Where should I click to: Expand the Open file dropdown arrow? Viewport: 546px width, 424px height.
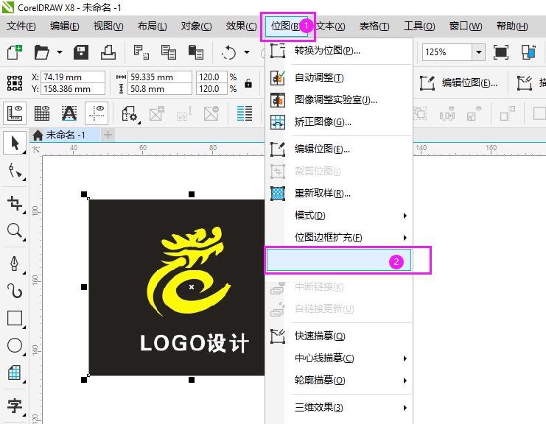pos(60,52)
